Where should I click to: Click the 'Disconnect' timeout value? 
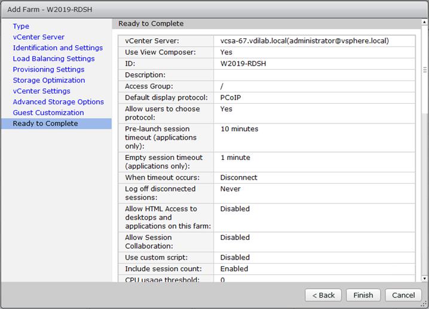238,178
